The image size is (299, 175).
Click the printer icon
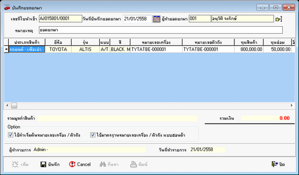[x=134, y=164]
